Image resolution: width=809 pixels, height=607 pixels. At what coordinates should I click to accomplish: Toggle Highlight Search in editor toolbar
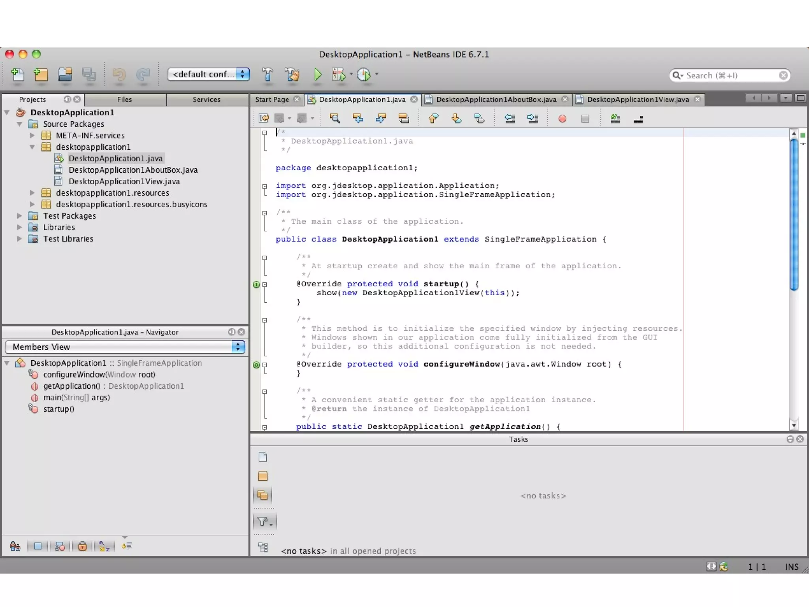point(404,119)
